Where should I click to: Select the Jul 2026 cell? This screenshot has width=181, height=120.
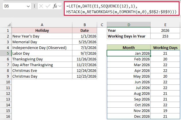129,88
